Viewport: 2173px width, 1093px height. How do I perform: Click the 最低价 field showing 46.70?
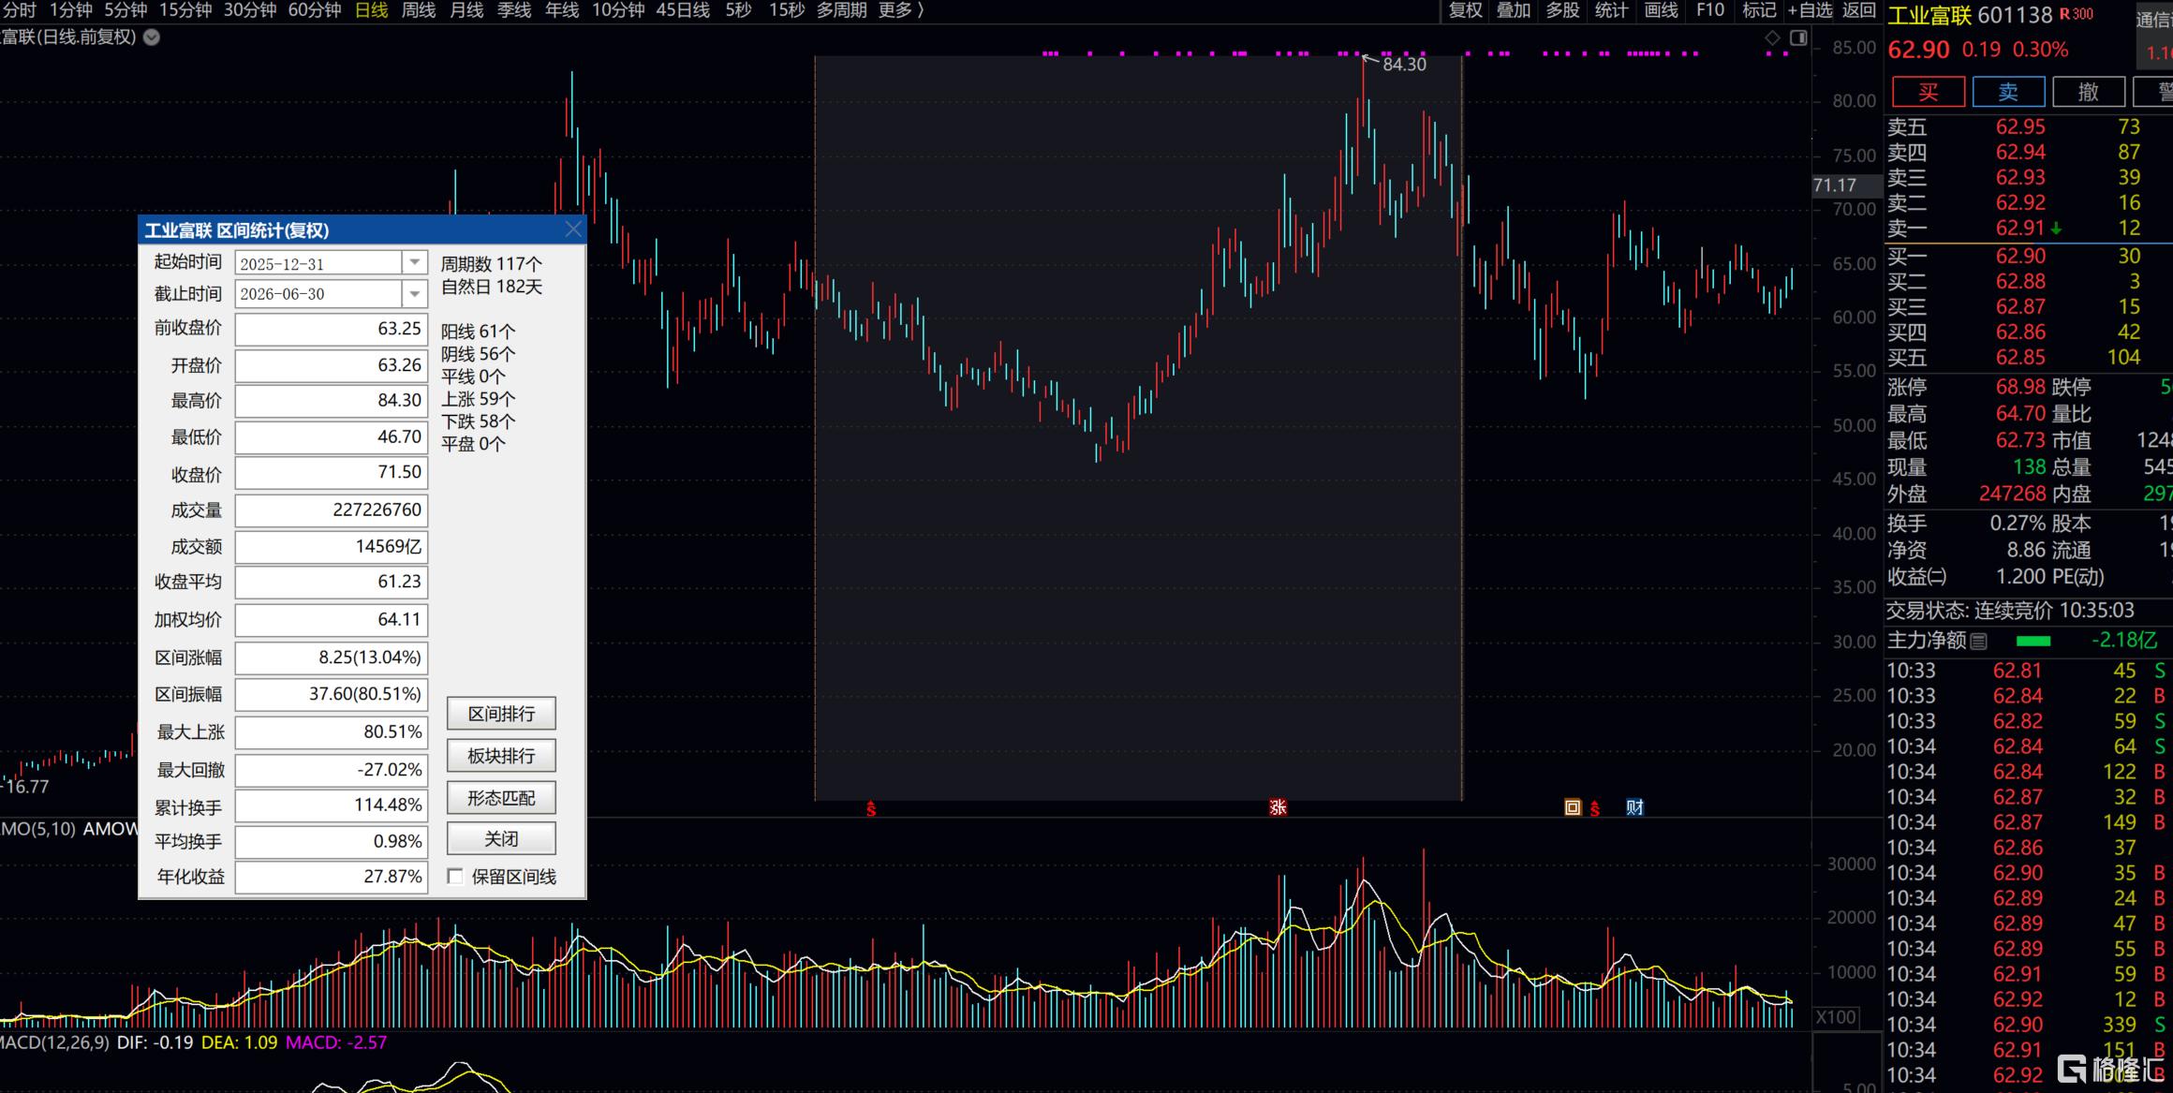tap(332, 437)
